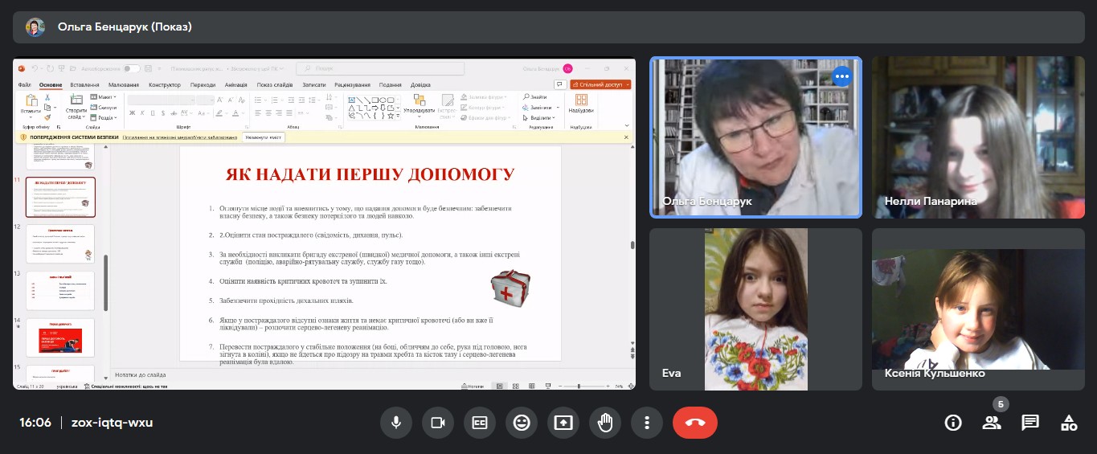Viewport: 1097px width, 454px height.
Task: Open more options three-dot menu
Action: click(647, 423)
